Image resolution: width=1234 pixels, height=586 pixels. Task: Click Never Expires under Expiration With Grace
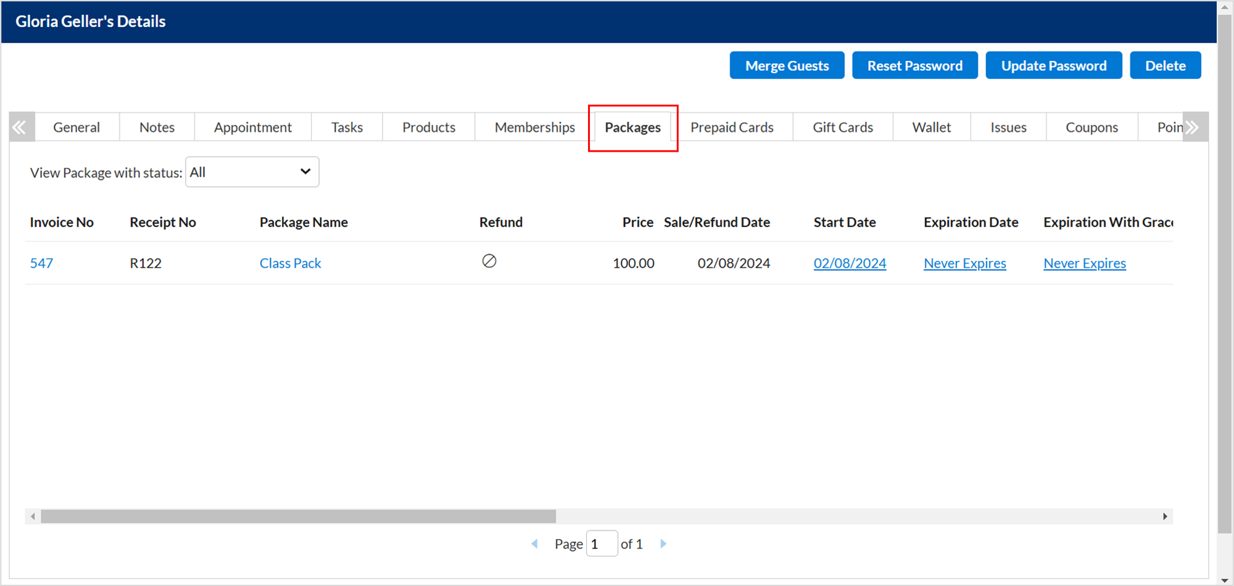tap(1085, 263)
